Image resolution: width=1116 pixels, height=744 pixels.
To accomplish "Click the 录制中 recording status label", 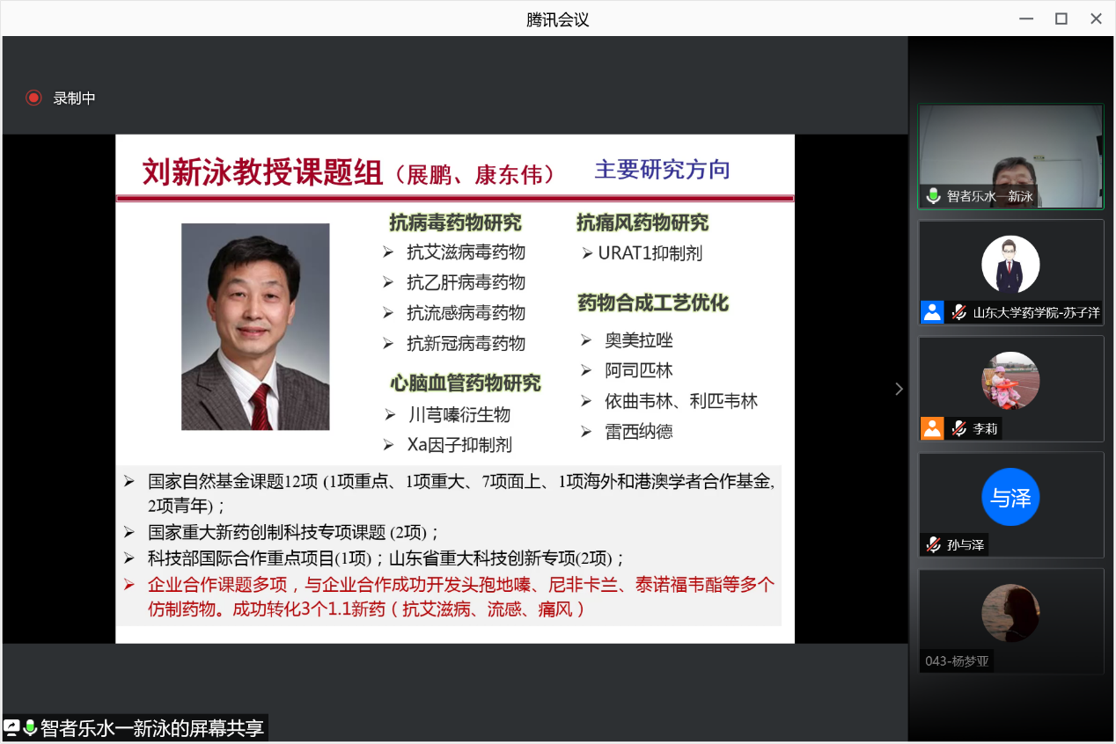I will click(74, 98).
